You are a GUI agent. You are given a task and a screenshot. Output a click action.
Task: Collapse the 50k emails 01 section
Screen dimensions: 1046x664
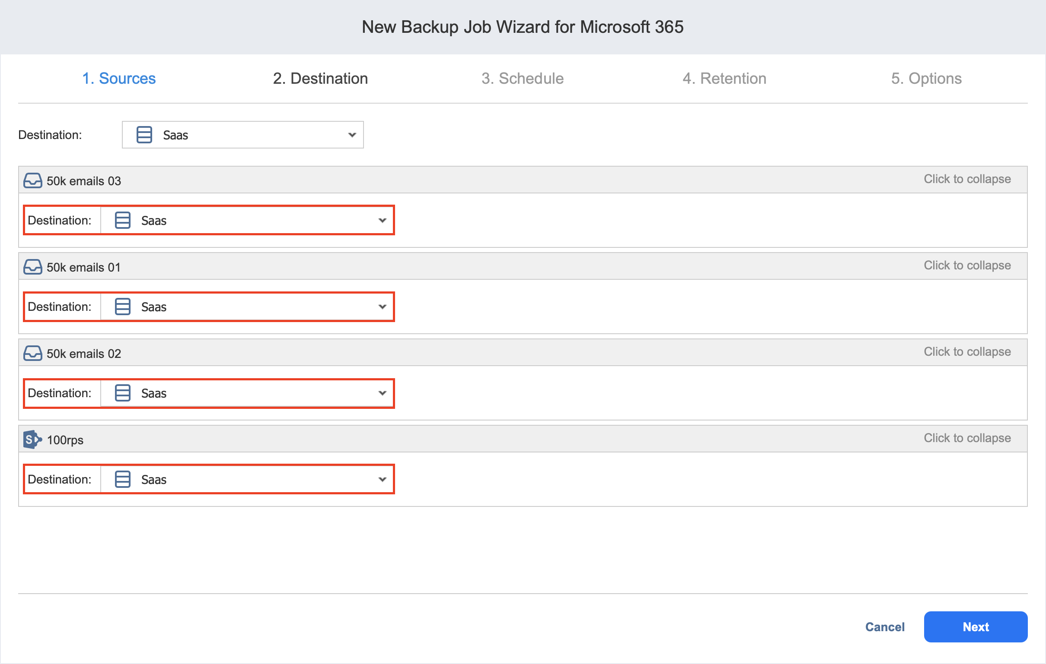tap(967, 265)
